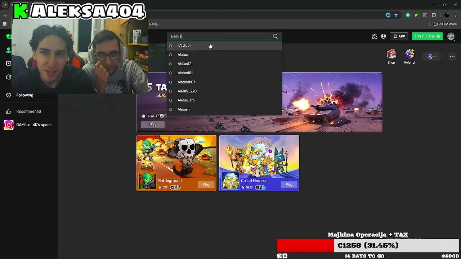Click the Following heart icon
Screen dimensions: 461x259
pos(9,95)
